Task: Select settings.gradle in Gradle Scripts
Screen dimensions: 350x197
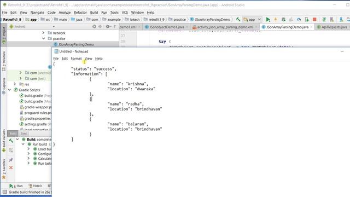Action: [36, 124]
